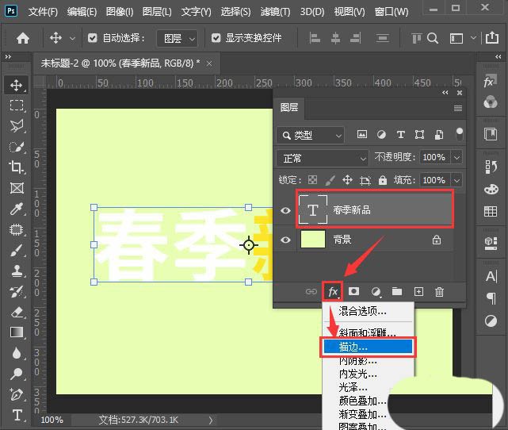The height and width of the screenshot is (430, 508).
Task: Hide the 春季新品 text layer
Action: (286, 210)
